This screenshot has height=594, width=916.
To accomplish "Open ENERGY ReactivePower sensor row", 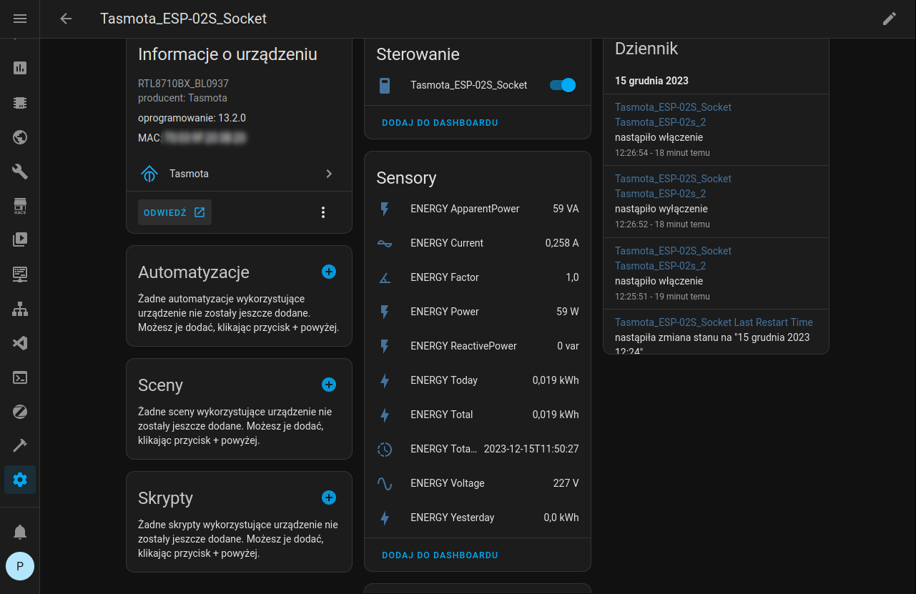I will (x=478, y=346).
